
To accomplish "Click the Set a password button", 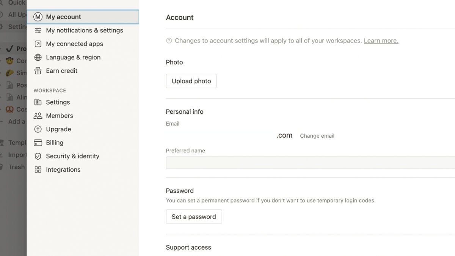I will [194, 217].
